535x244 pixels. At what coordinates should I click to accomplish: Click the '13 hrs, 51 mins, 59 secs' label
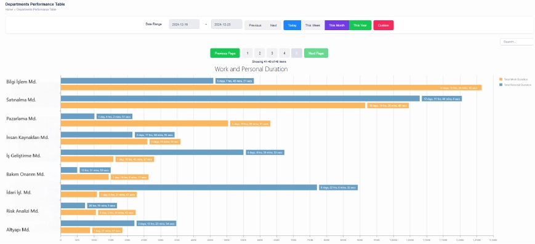[x=95, y=170]
